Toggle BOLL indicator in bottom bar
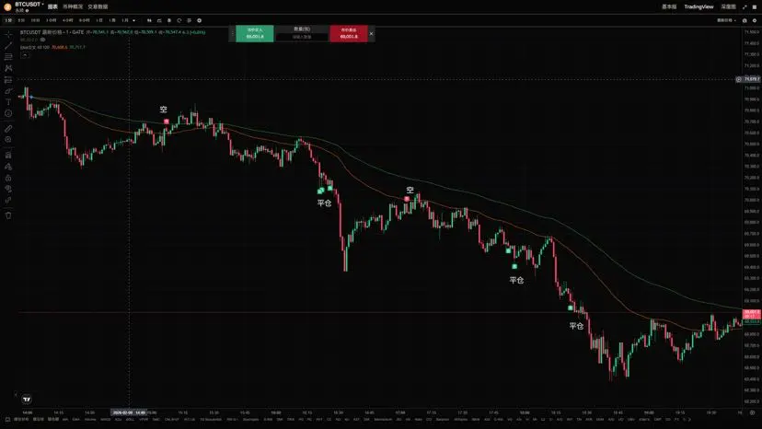The image size is (762, 429). [130, 419]
